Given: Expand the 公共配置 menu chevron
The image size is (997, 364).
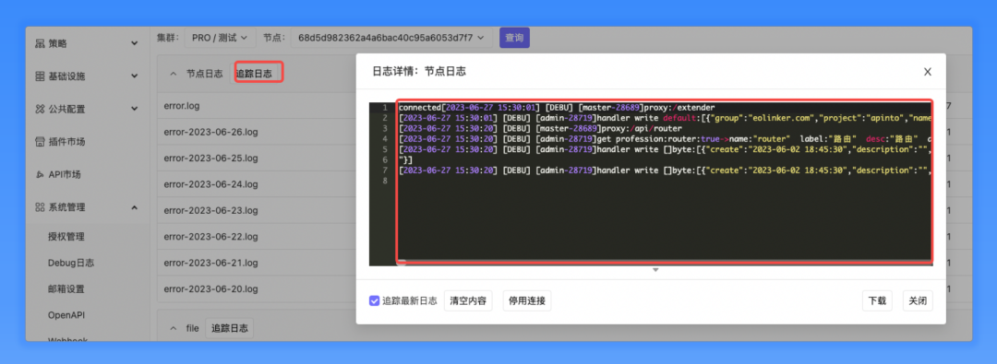Looking at the screenshot, I should pos(134,109).
